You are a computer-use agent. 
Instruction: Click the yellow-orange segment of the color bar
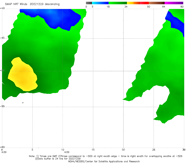133,3
